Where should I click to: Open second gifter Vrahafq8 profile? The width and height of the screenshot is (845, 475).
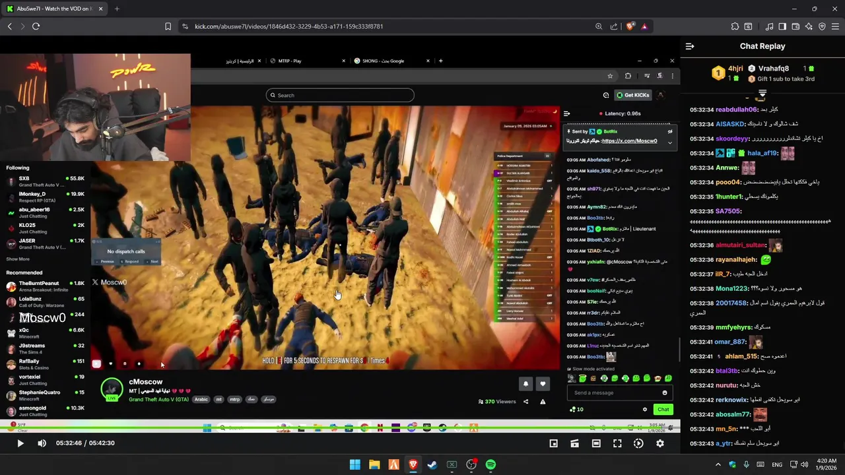click(773, 69)
